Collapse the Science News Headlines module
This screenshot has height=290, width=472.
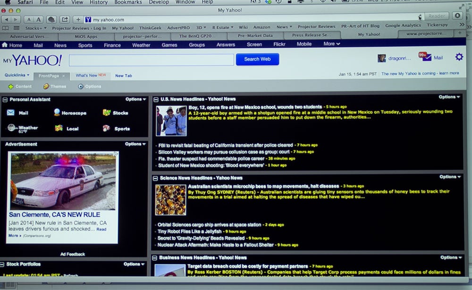click(x=155, y=178)
